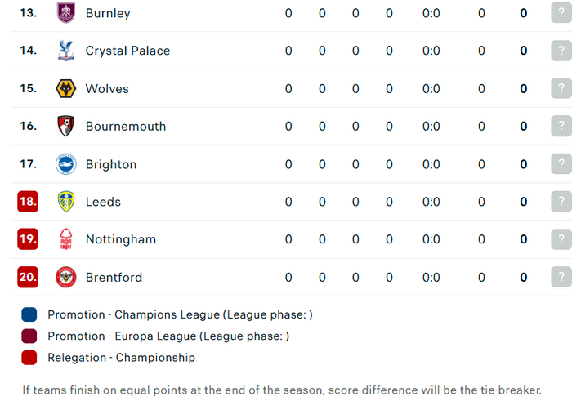
Task: Click the red Relegation legend swatch
Action: pyautogui.click(x=29, y=358)
